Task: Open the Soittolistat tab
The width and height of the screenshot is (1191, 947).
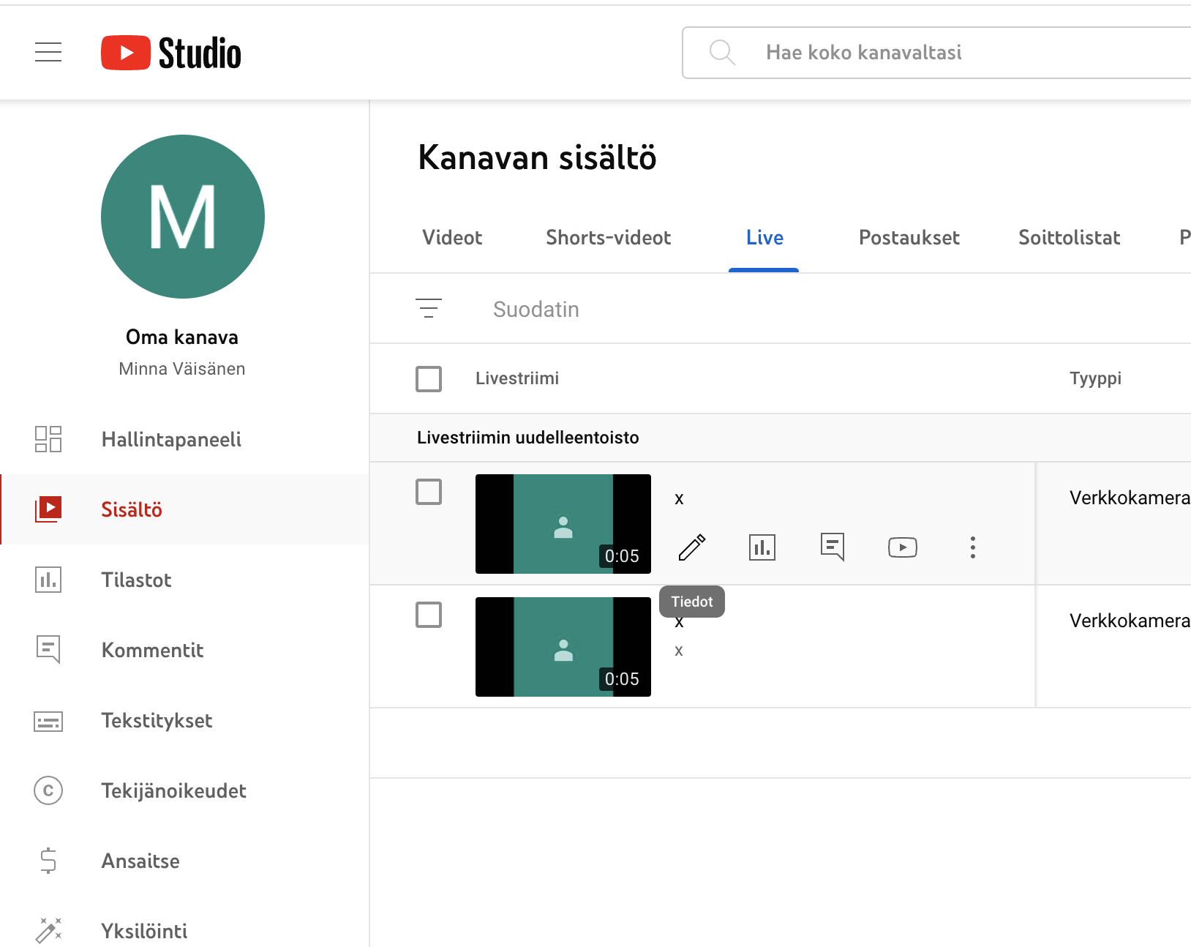Action: pyautogui.click(x=1069, y=238)
